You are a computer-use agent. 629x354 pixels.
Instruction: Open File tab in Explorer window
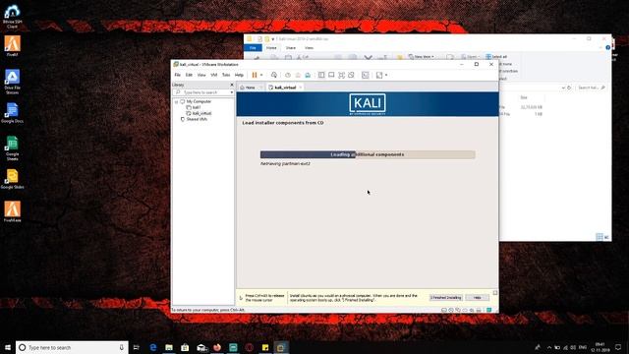(253, 48)
